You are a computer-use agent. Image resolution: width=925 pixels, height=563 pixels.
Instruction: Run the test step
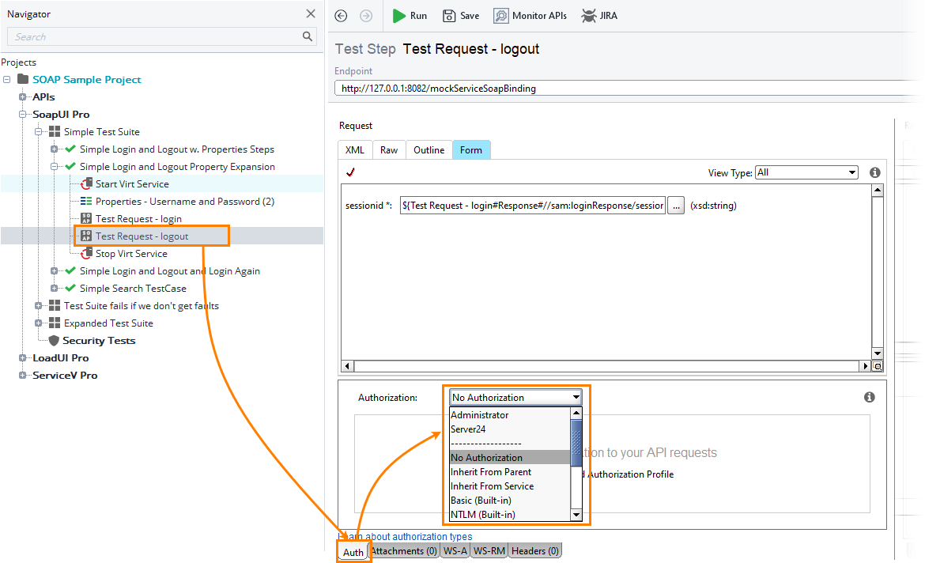(410, 16)
